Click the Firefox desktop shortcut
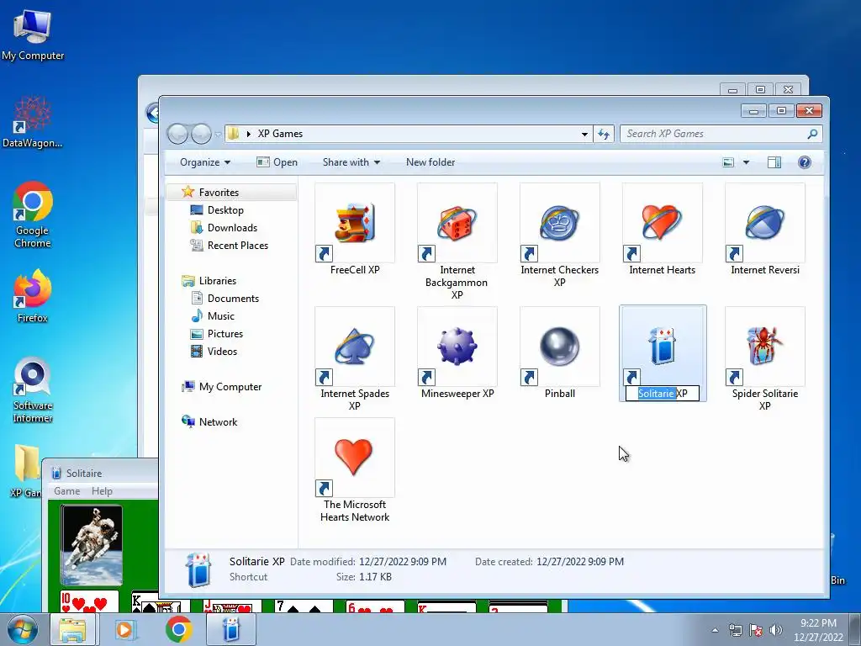The height and width of the screenshot is (646, 861). point(33,295)
